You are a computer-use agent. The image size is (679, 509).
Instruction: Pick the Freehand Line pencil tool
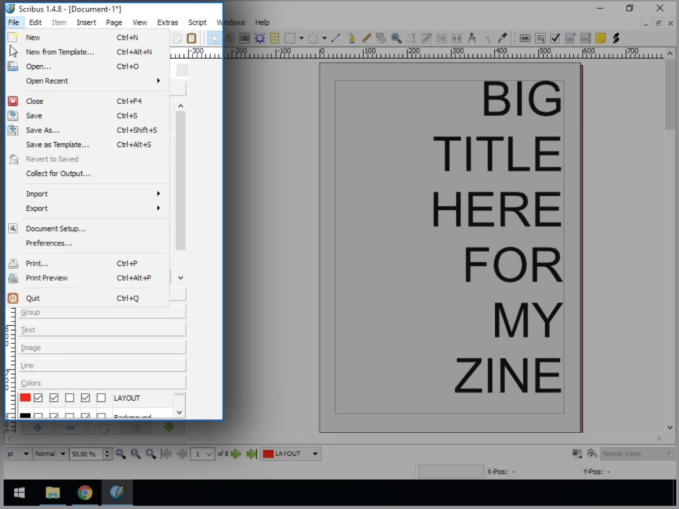tap(366, 39)
